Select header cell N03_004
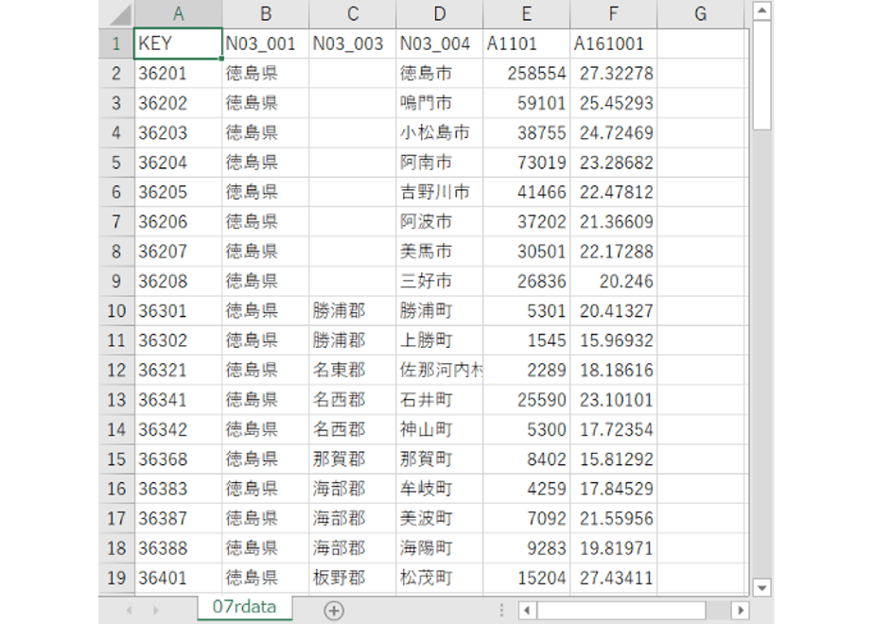Viewport: 874px width, 624px height. [439, 43]
